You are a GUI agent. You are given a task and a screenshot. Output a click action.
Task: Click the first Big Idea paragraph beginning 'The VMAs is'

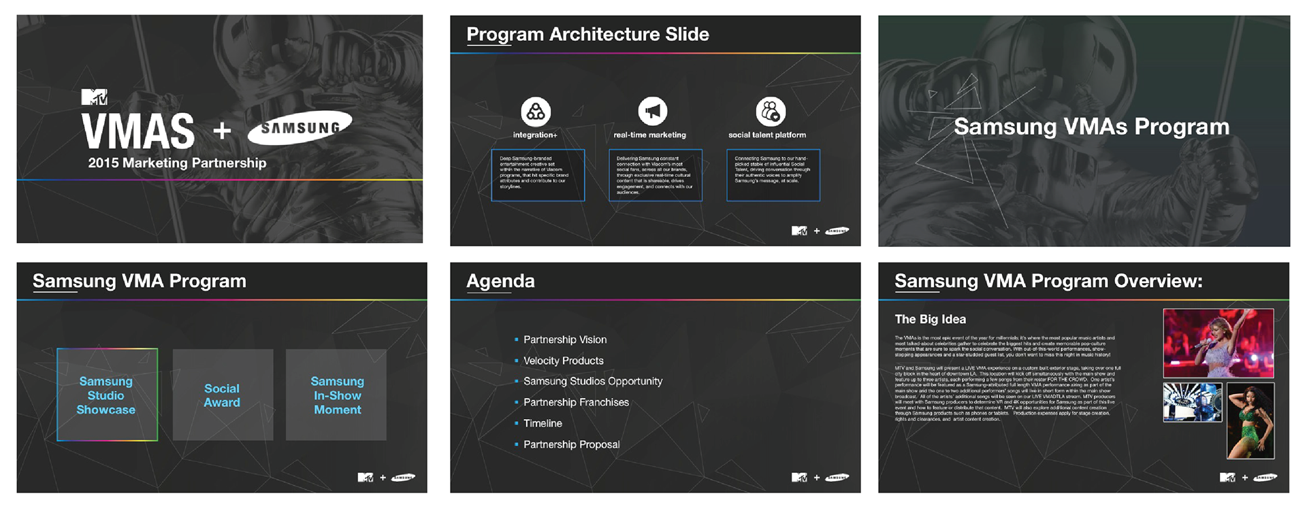(x=1005, y=346)
